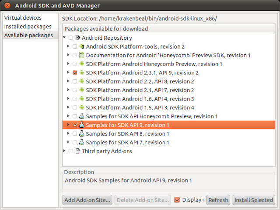The width and height of the screenshot is (280, 210).
Task: Expand SDK Platform Android 2.1 arrow
Action: click(68, 90)
